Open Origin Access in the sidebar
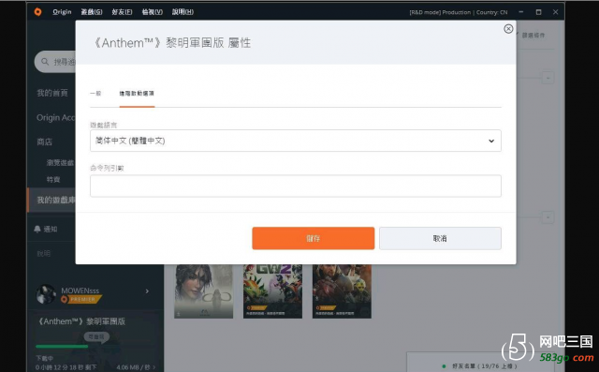 coord(56,118)
